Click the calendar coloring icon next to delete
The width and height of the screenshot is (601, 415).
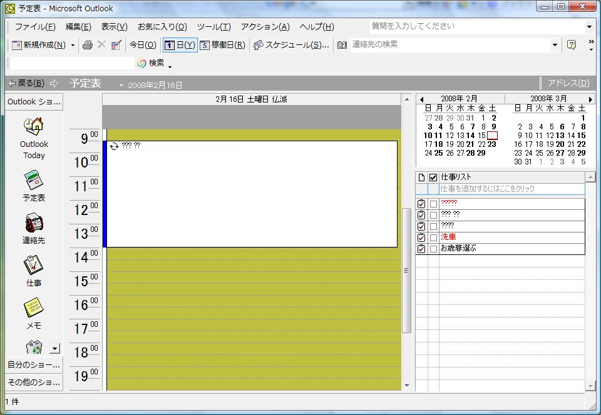pos(116,45)
